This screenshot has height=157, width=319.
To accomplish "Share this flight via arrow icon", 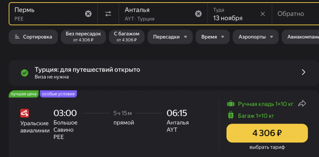I will coord(302,104).
